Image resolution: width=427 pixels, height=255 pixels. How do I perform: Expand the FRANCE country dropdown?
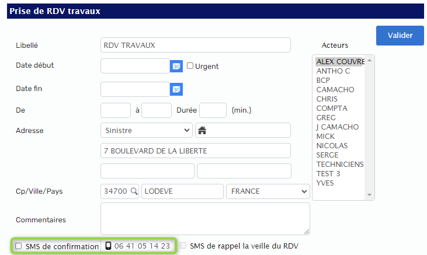tap(268, 191)
